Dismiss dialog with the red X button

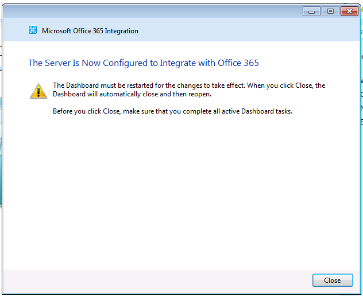(x=349, y=11)
